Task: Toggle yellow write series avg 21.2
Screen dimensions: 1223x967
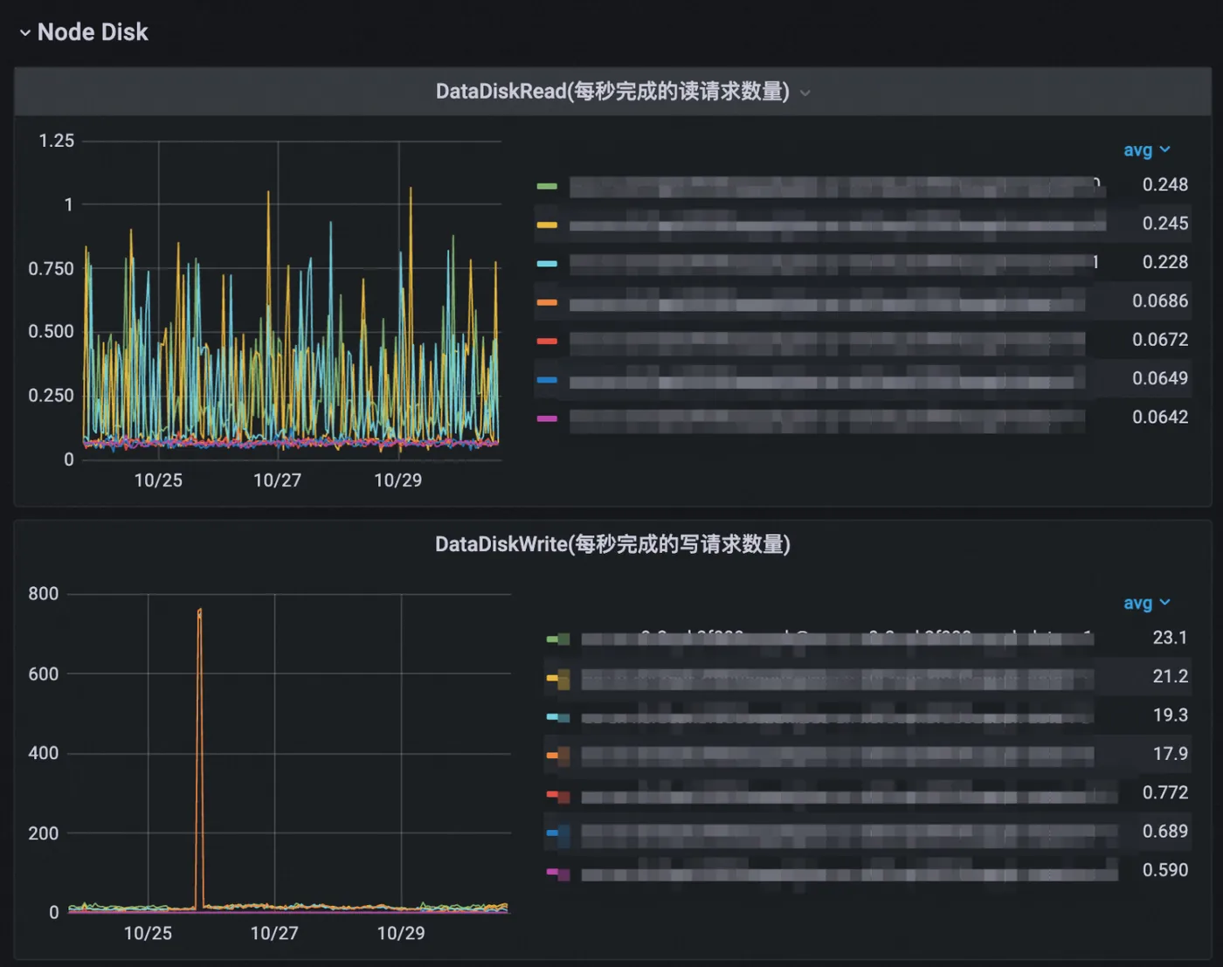Action: [557, 678]
